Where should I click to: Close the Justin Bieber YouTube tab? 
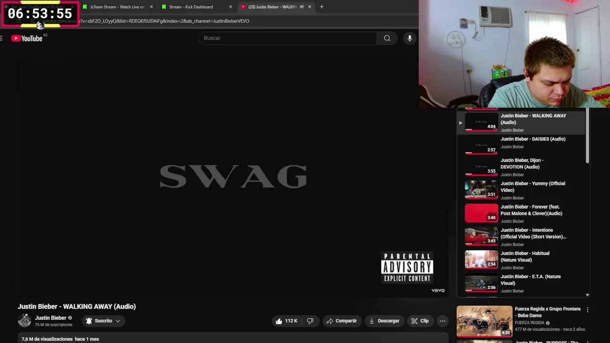pos(310,7)
